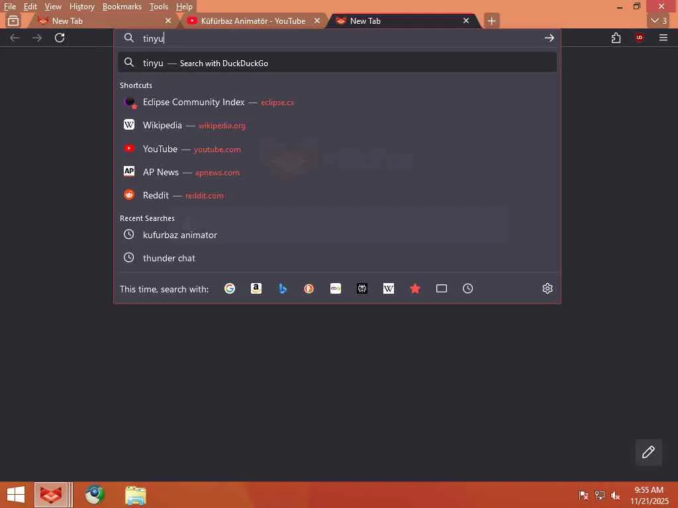The width and height of the screenshot is (678, 508).
Task: Open the hamburger application menu
Action: (x=663, y=38)
